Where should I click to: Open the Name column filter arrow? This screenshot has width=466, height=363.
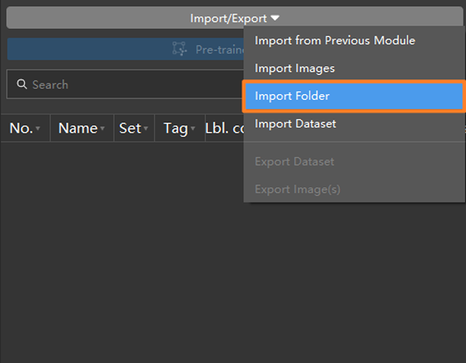pyautogui.click(x=102, y=128)
